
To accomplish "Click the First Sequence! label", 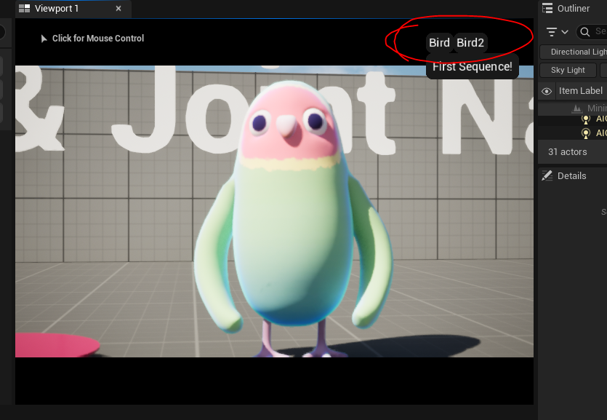I will (471, 66).
